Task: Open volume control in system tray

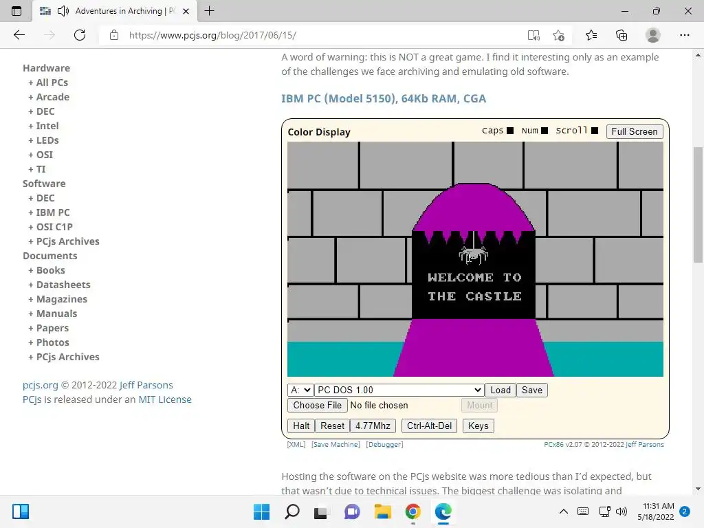Action: pyautogui.click(x=621, y=511)
